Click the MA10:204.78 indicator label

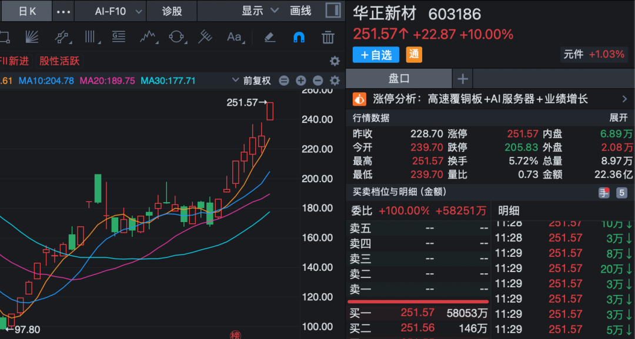coord(46,80)
